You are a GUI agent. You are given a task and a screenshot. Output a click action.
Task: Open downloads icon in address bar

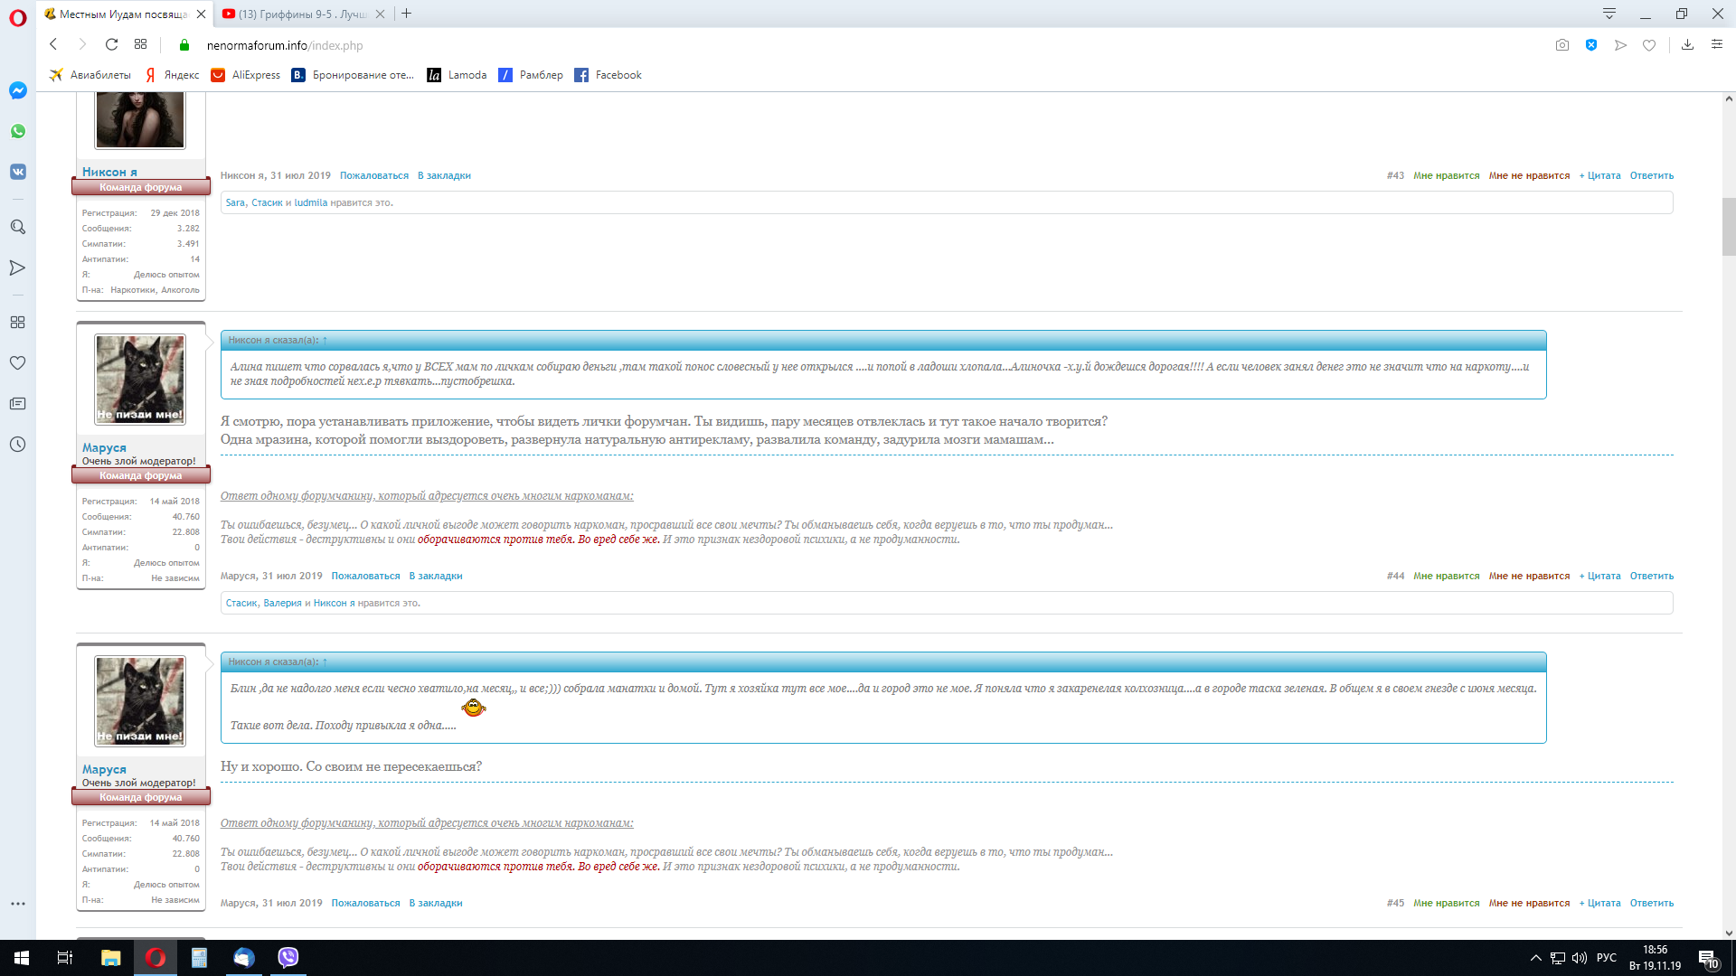(1687, 45)
